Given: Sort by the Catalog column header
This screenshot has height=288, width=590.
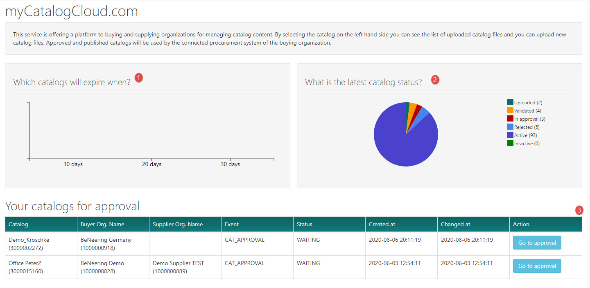Looking at the screenshot, I should pos(18,224).
